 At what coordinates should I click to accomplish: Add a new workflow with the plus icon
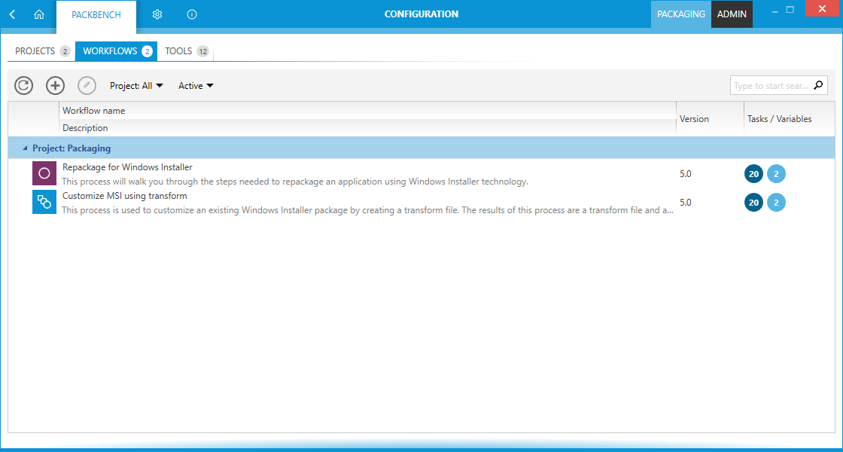click(55, 85)
